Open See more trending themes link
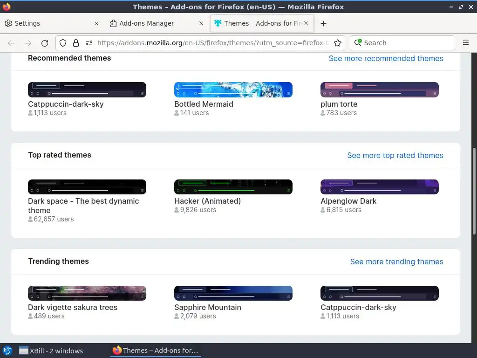Viewport: 477px width, 358px height. (397, 262)
